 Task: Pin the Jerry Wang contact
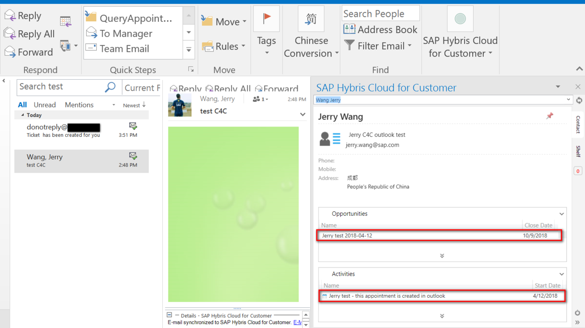coord(550,116)
